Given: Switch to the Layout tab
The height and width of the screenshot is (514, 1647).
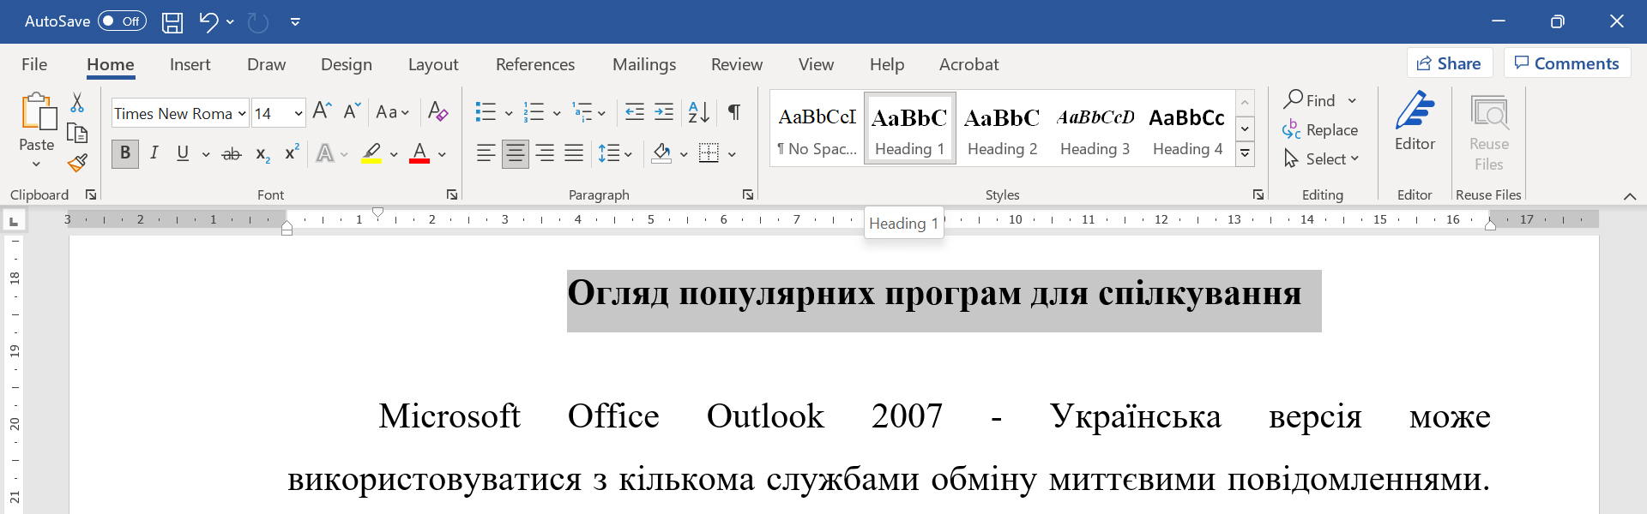Looking at the screenshot, I should pyautogui.click(x=433, y=64).
